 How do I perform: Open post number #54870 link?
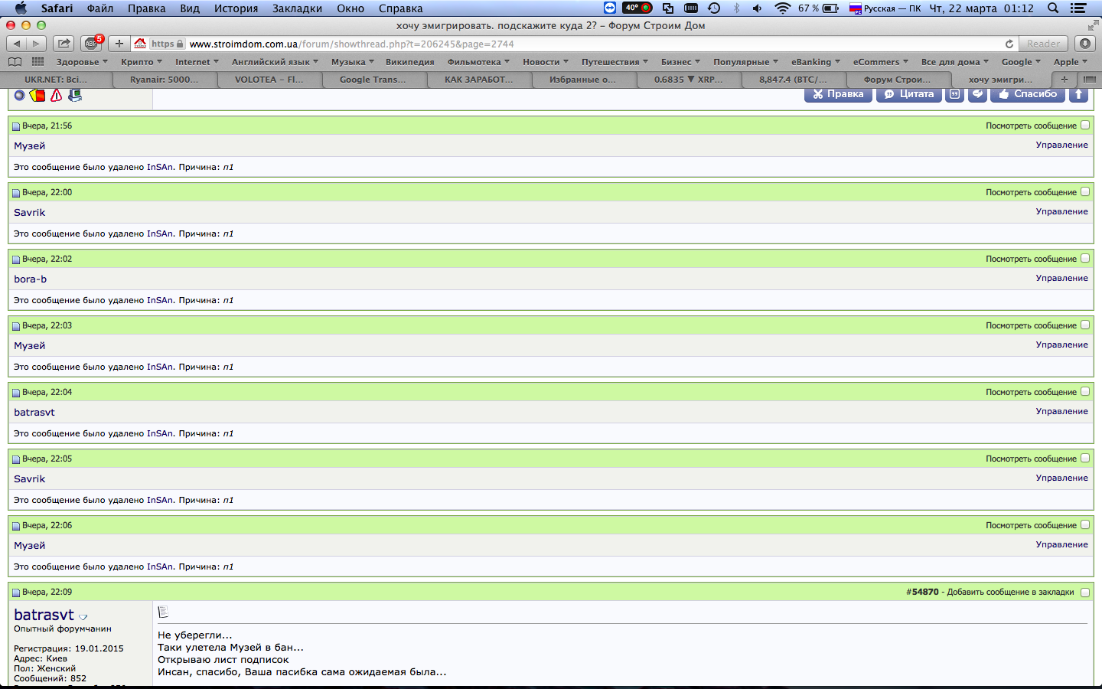coord(922,592)
